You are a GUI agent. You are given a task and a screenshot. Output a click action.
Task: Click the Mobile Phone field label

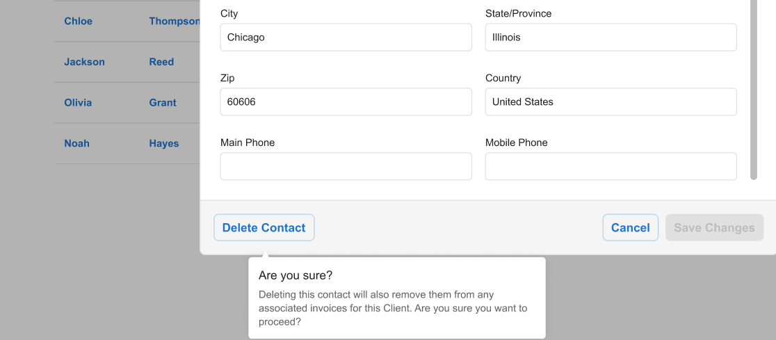click(516, 143)
